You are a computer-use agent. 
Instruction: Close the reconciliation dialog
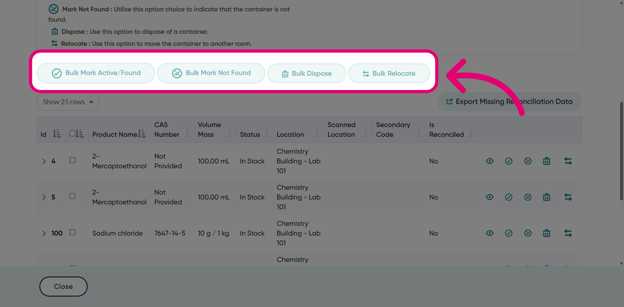coord(63,287)
